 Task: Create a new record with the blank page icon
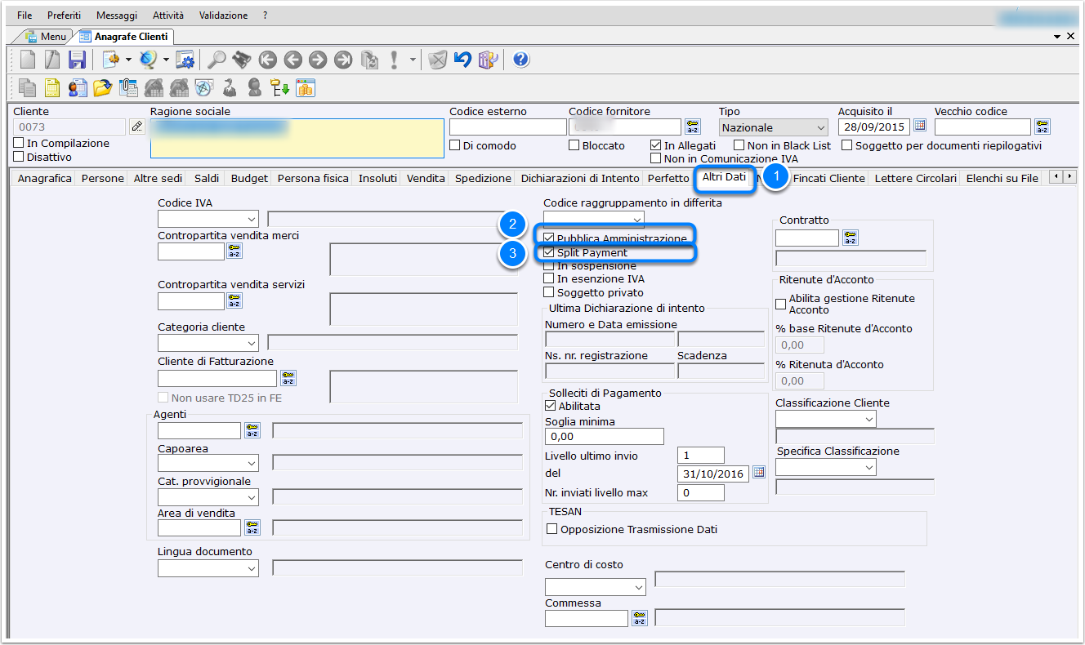tap(29, 59)
